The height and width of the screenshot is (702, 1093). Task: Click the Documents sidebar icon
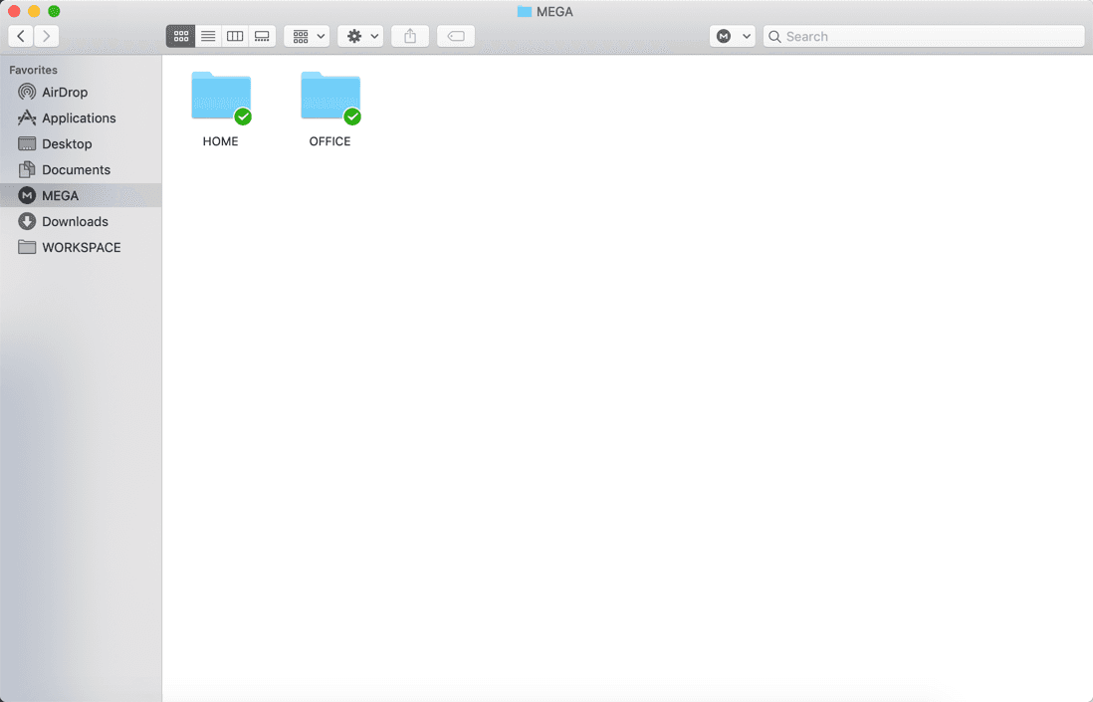pos(27,169)
